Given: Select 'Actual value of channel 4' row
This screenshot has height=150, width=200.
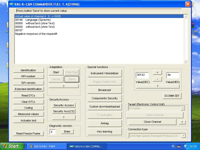Looking at the screenshot, I should coord(99,16).
